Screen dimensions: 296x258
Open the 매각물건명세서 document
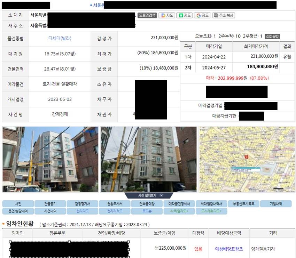coord(179,204)
